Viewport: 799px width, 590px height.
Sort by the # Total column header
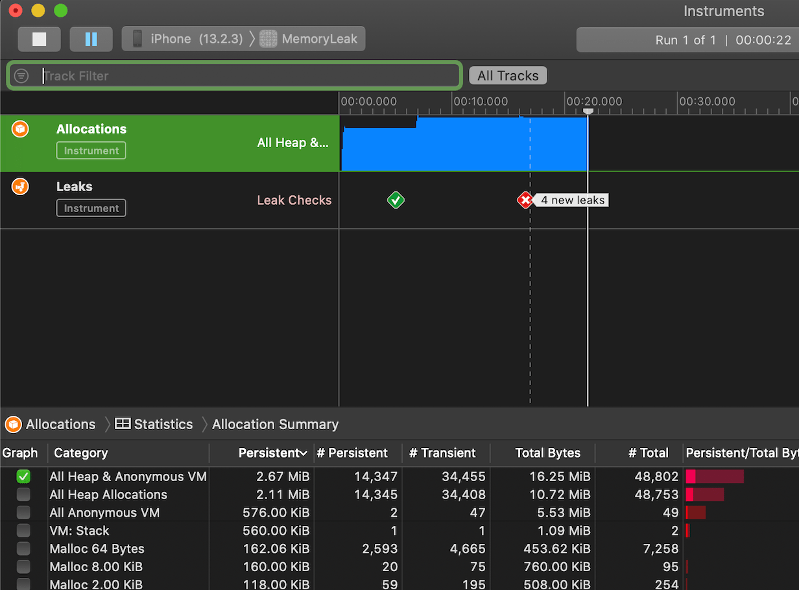639,453
